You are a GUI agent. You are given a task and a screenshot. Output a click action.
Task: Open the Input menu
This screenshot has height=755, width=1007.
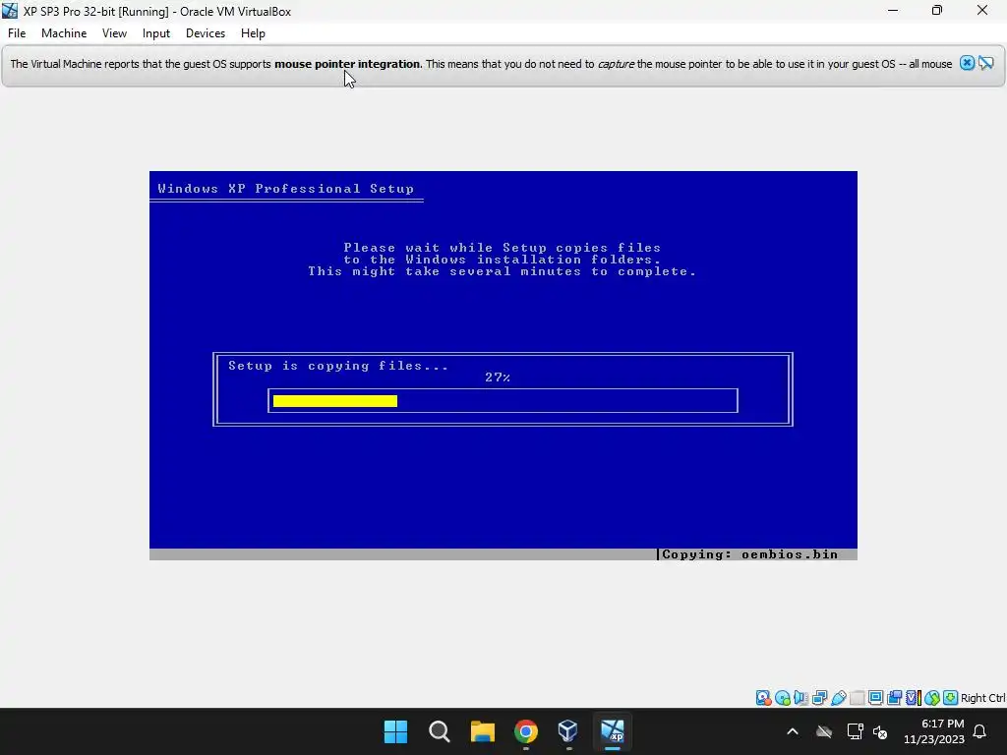pyautogui.click(x=156, y=33)
